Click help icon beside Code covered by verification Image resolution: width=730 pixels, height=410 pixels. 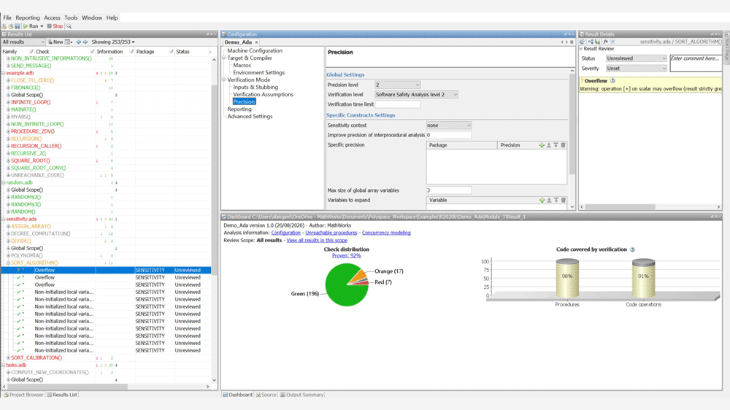tap(632, 250)
